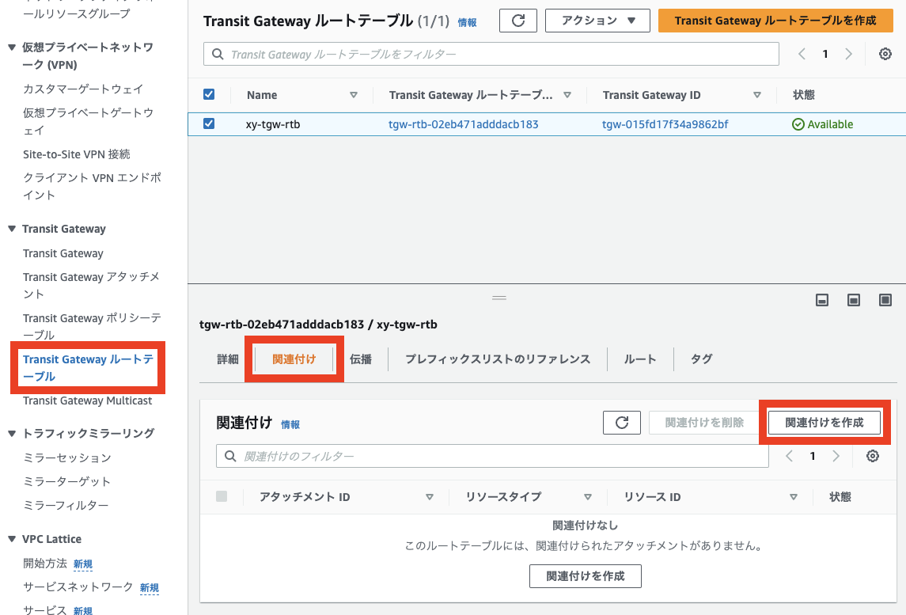Open the associations table preferences gear
Image resolution: width=906 pixels, height=615 pixels.
click(872, 455)
